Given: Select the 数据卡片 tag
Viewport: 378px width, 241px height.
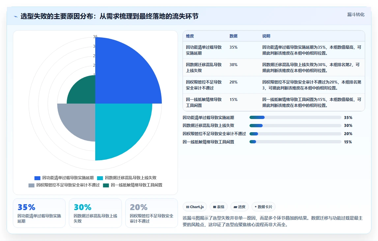Looking at the screenshot, I should pyautogui.click(x=263, y=207).
